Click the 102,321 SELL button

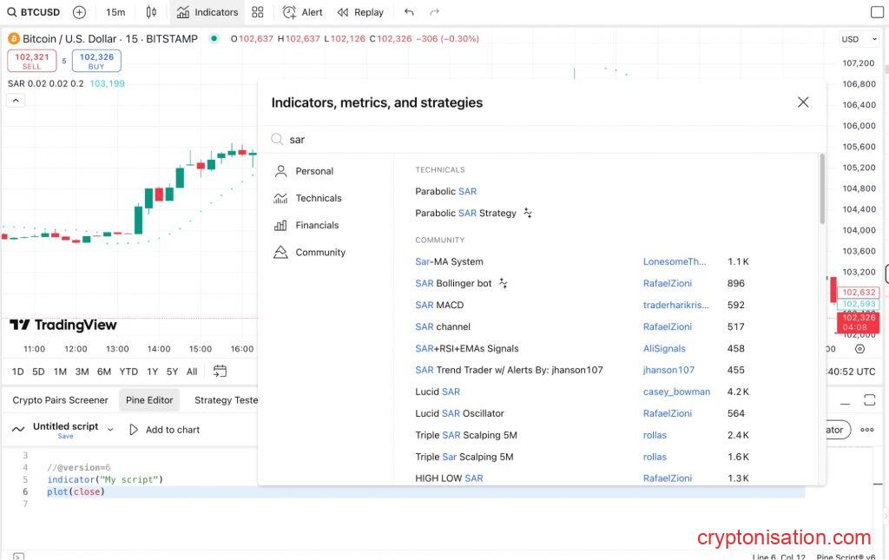(x=32, y=61)
